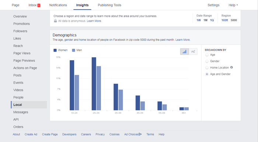
Task: Click the 25–34 Women bar
Action: coord(94,84)
